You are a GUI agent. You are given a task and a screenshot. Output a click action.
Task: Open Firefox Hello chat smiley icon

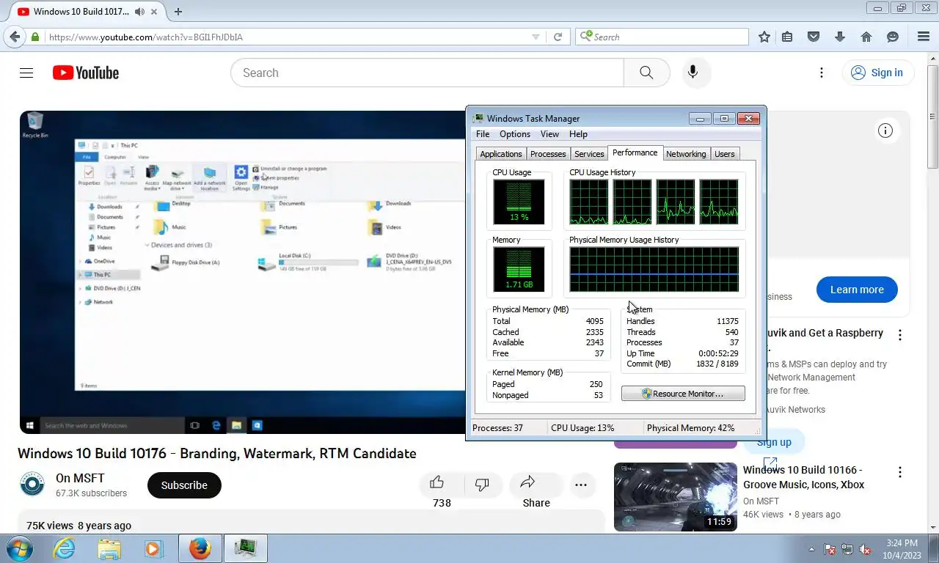893,37
